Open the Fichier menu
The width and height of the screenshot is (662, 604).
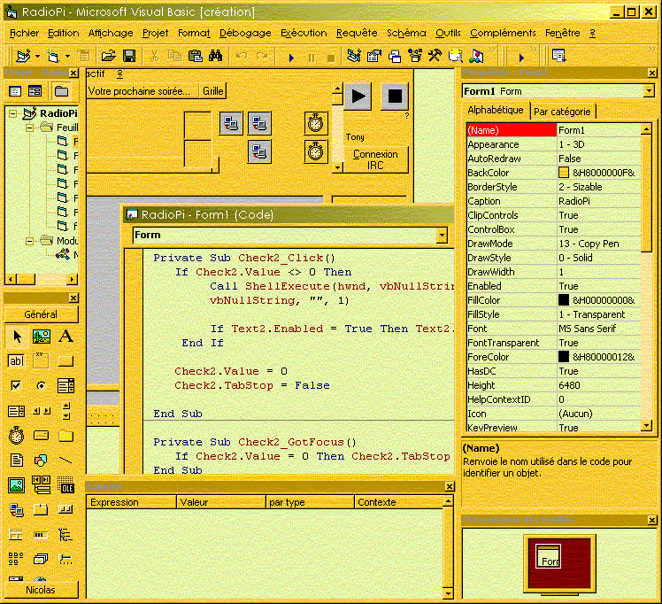(24, 33)
